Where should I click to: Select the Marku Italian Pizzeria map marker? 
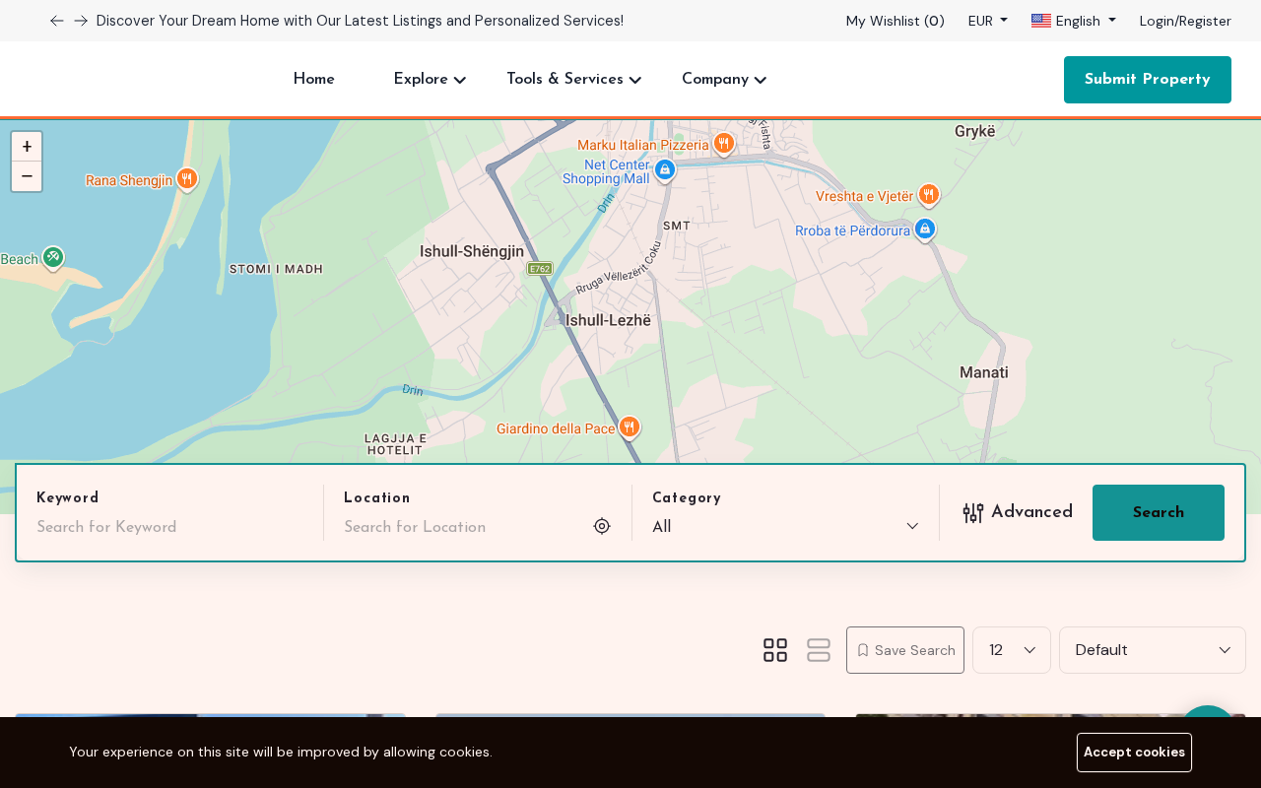pyautogui.click(x=723, y=144)
